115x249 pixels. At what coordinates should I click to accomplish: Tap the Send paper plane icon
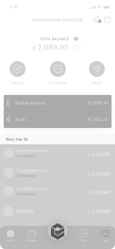click(97, 69)
